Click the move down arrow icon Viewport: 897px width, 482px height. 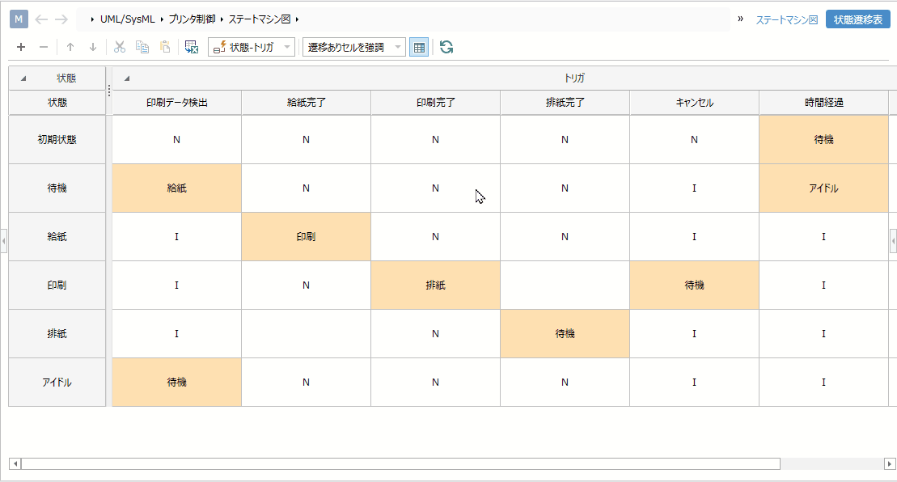[x=93, y=48]
